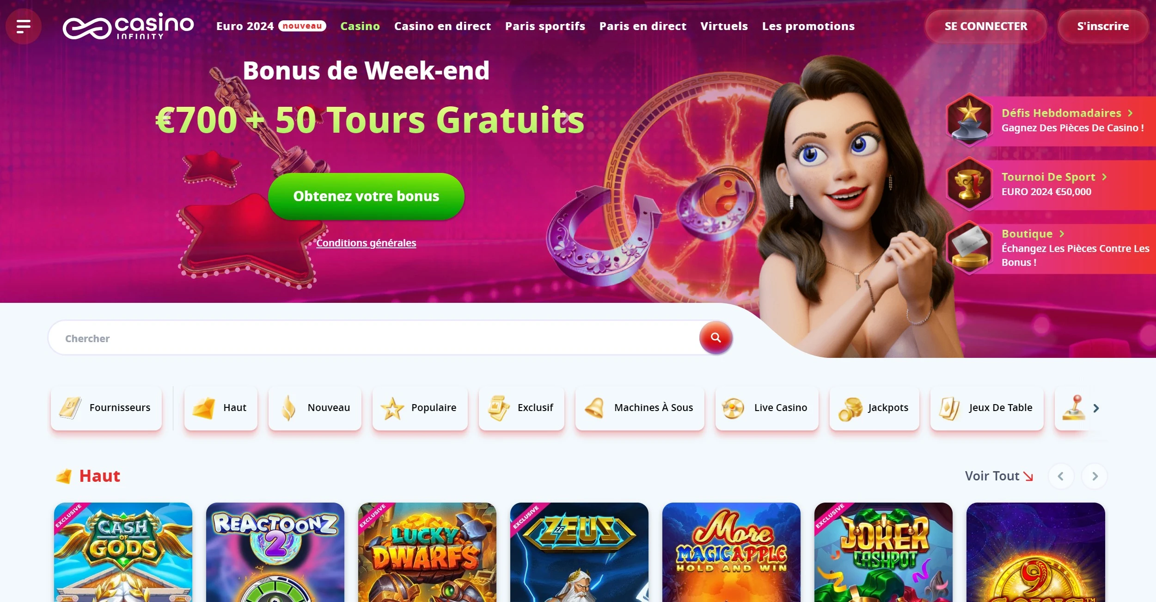Choose the Machines À Sous bell category
The width and height of the screenshot is (1156, 602).
pos(640,408)
